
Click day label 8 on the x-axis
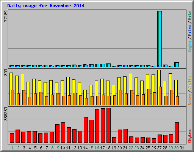[x=52, y=148]
